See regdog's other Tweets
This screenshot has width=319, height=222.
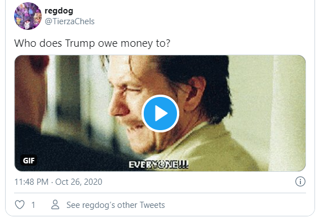[x=116, y=205]
